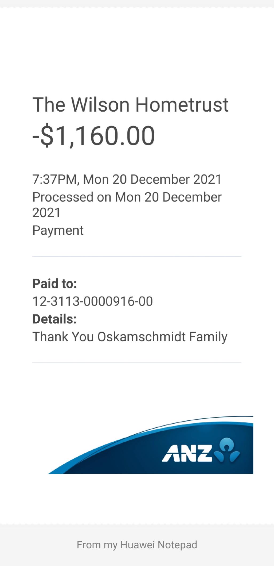Click account number 12-3113-0000916-00
Viewport: 274px width, 566px height.
tap(92, 301)
